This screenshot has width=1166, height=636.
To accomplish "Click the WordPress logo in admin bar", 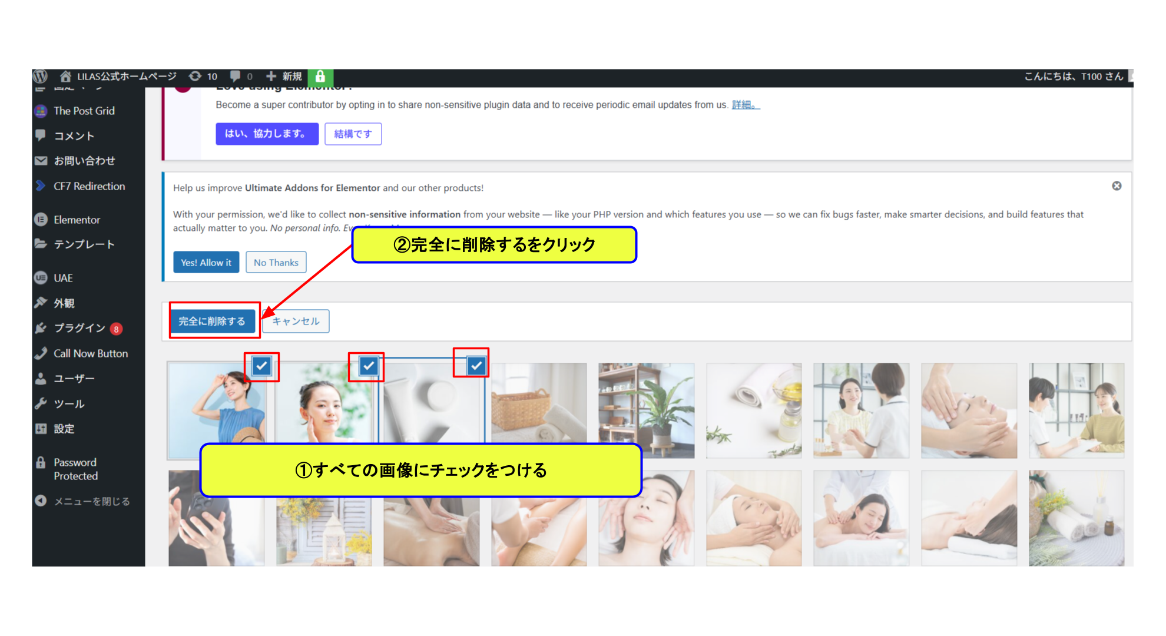I will point(40,76).
